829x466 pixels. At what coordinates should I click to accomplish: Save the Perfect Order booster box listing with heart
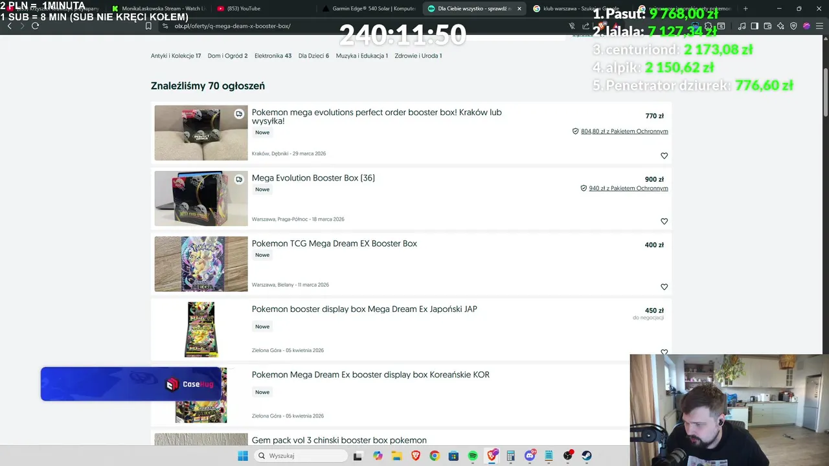tap(664, 155)
